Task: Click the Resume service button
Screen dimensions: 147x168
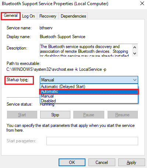Action: tap(123, 115)
